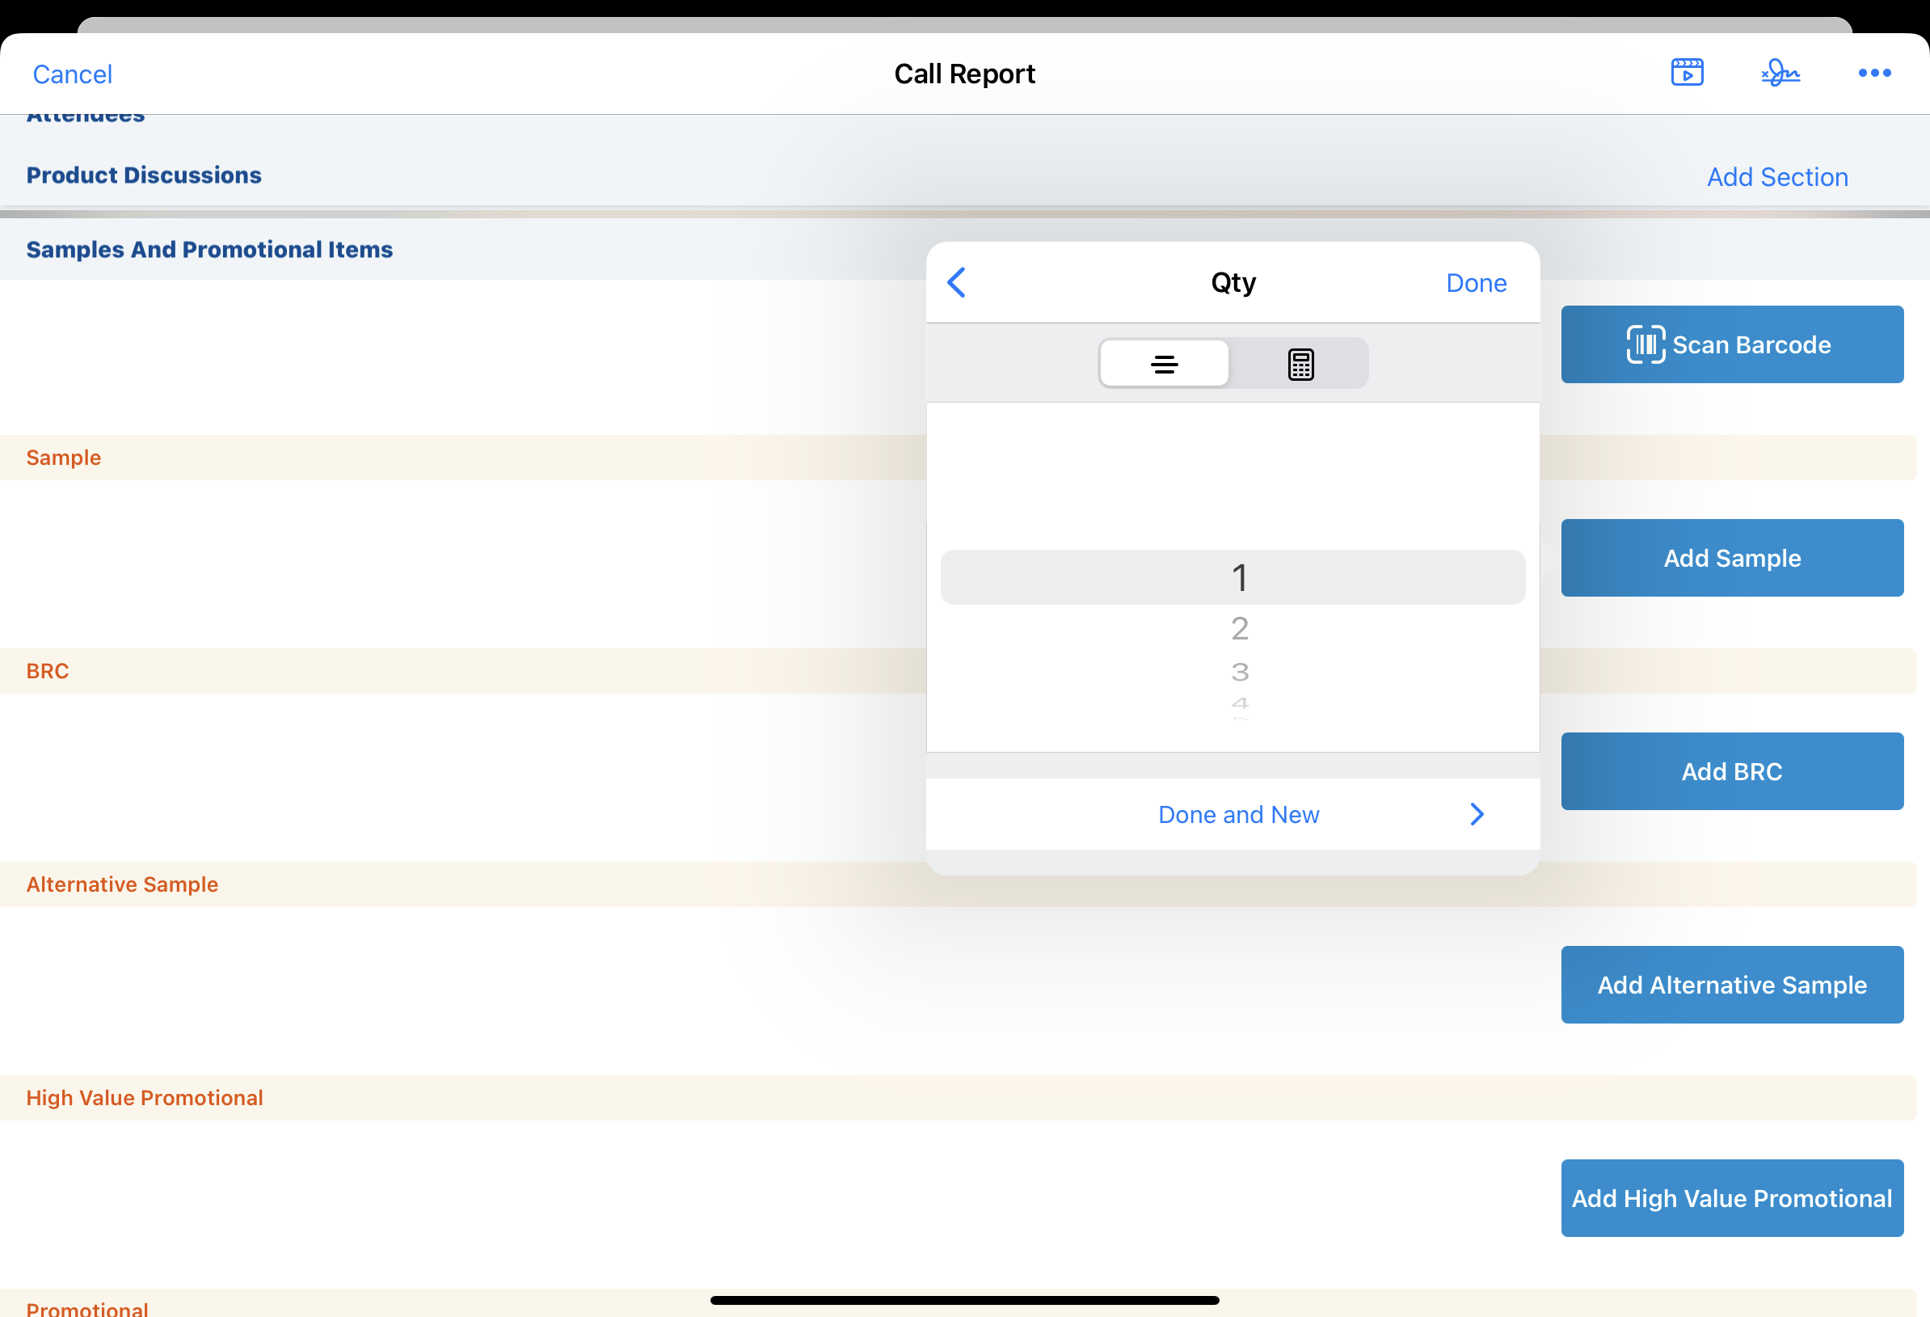Cancel the Call Report

(72, 74)
